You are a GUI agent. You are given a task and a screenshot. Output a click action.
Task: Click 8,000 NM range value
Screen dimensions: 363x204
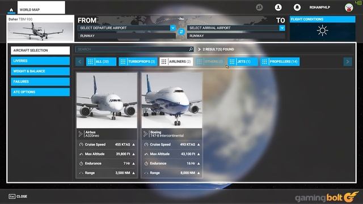tap(188, 173)
